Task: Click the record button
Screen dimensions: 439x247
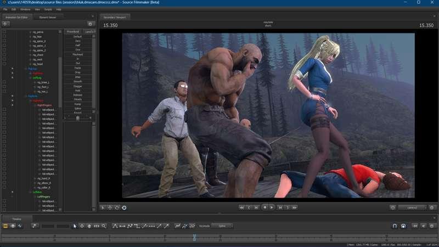Action: [265, 207]
